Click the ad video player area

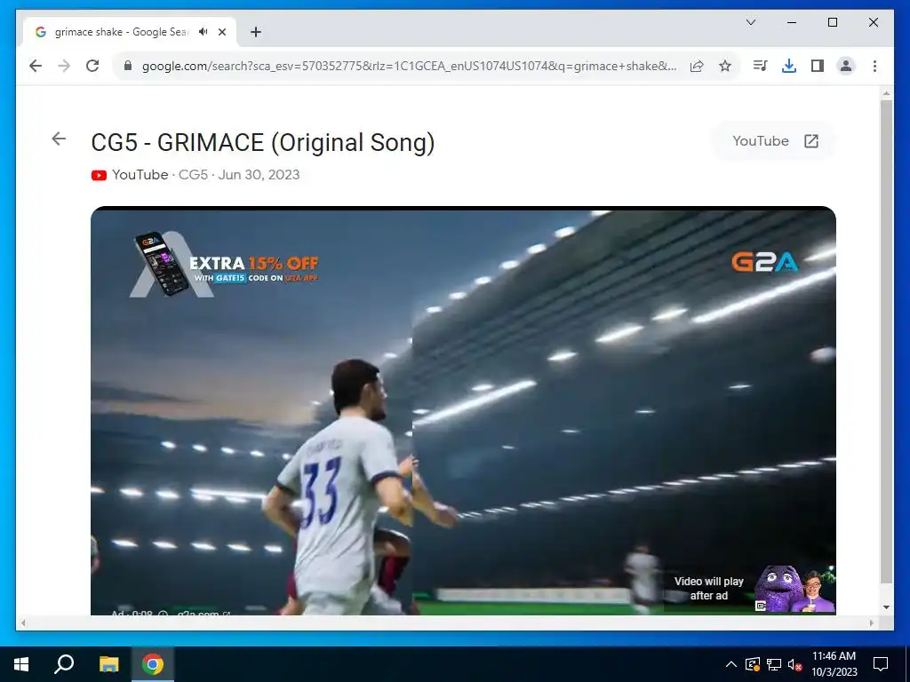[x=463, y=410]
